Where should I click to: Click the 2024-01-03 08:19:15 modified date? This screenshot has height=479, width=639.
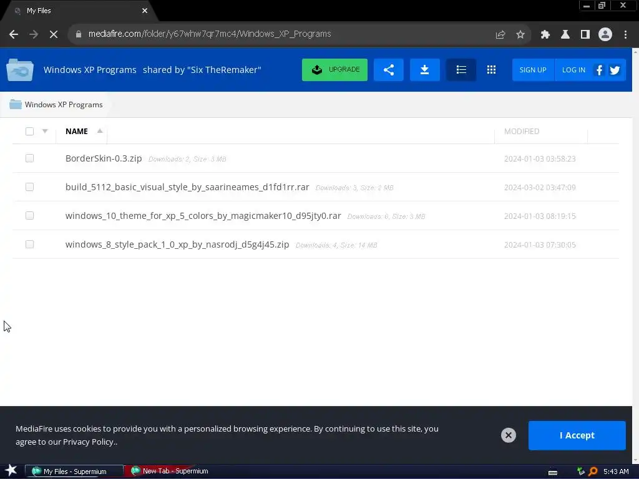540,216
